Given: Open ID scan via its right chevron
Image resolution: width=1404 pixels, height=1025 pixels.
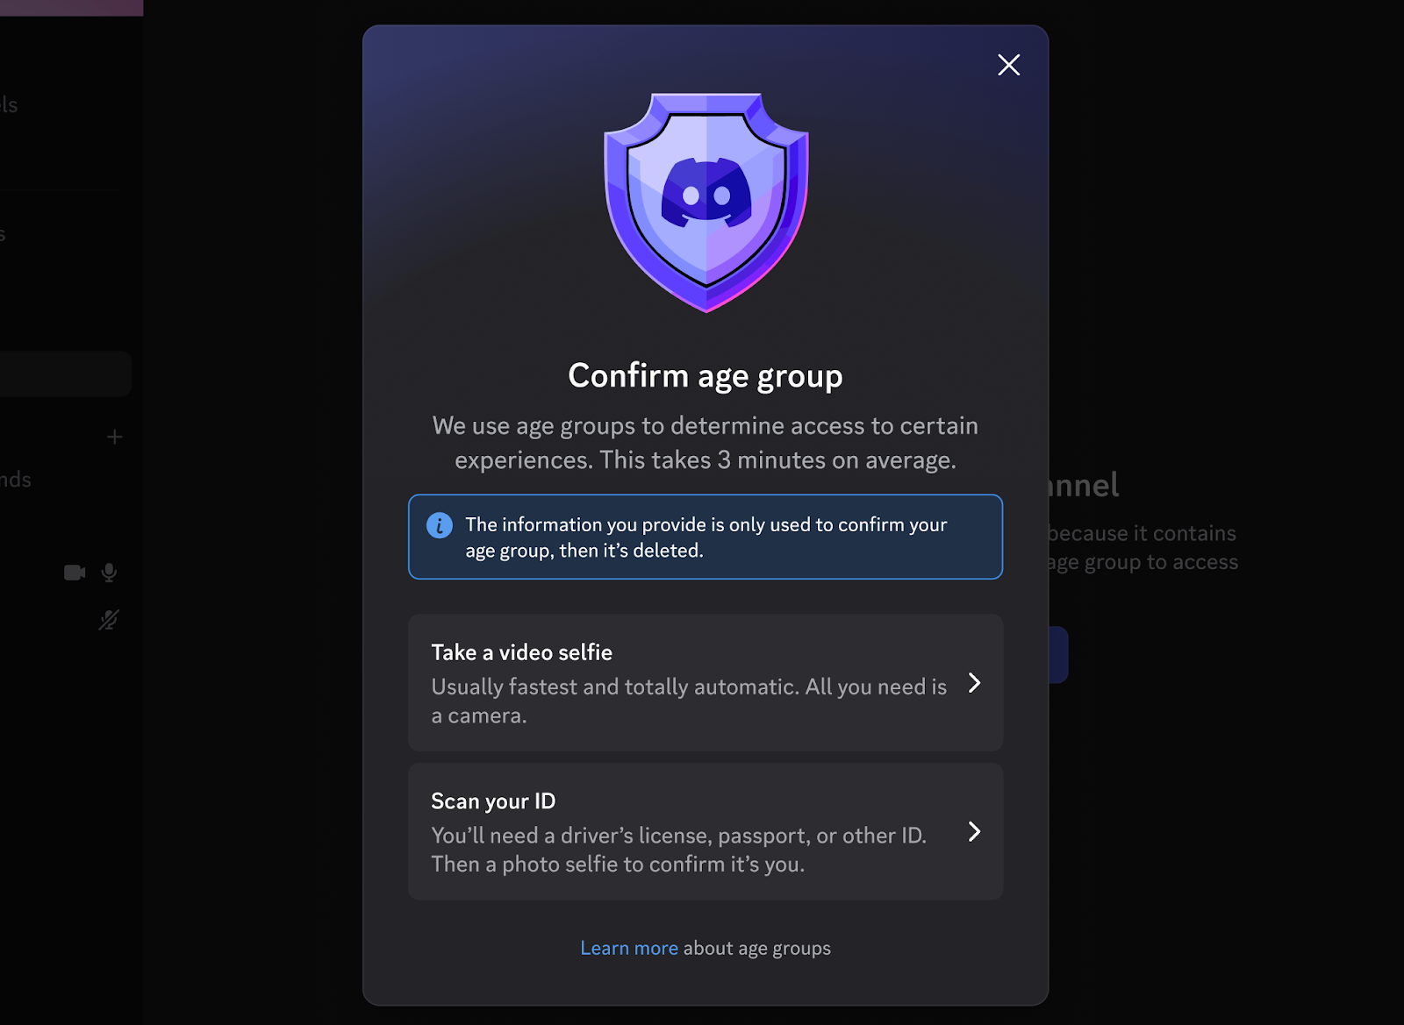Looking at the screenshot, I should click(x=974, y=832).
